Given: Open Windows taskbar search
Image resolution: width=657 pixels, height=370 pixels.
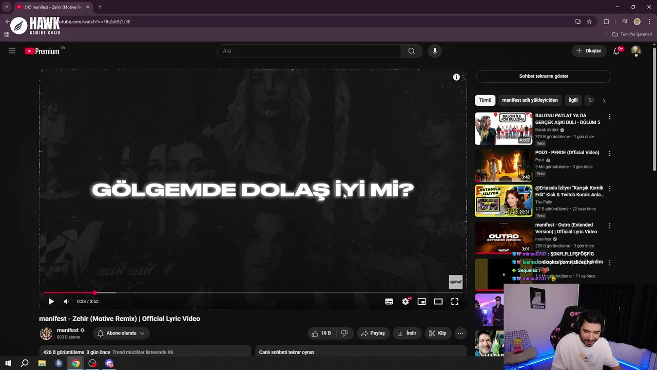Looking at the screenshot, I should click(25, 363).
